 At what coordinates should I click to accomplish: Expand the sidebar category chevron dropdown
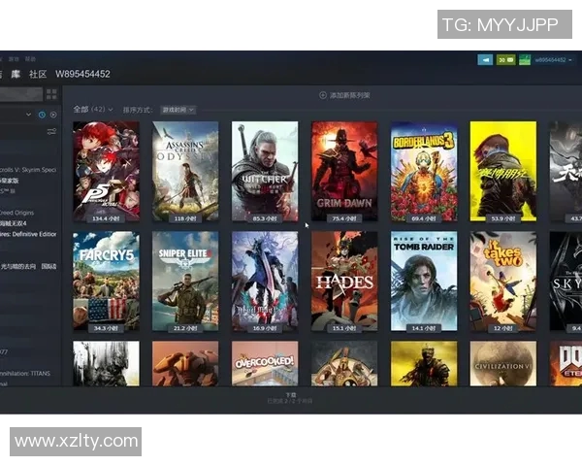pyautogui.click(x=29, y=115)
